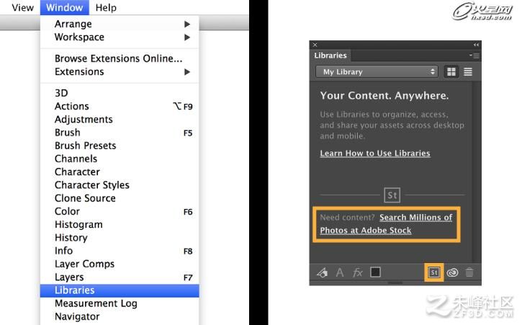
Task: Open Layer Comps panel
Action: coord(120,264)
